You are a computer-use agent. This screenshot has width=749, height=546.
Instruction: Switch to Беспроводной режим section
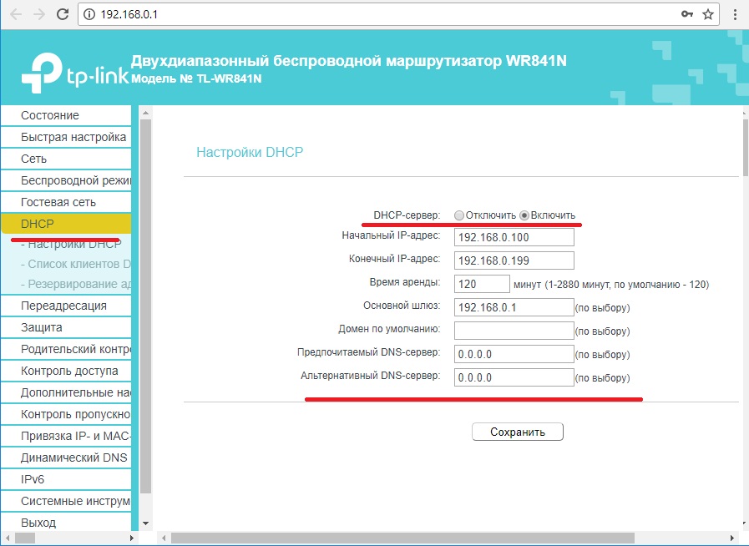63,179
